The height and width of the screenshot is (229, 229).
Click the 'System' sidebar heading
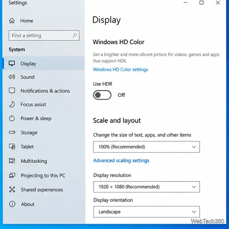[17, 49]
